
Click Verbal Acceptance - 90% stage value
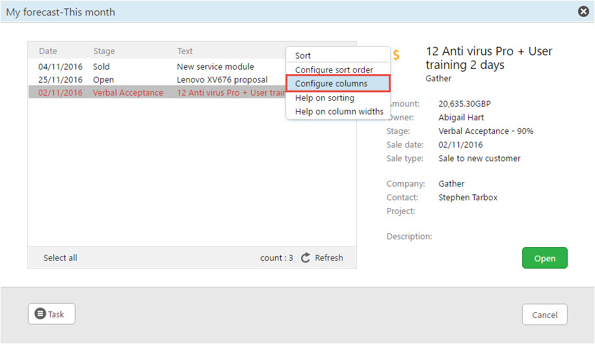(x=486, y=131)
